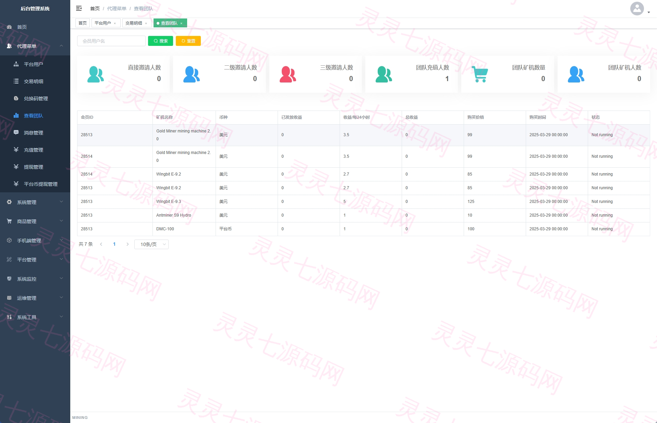657x423 pixels.
Task: Close the 平台用户 tab
Action: coord(115,23)
